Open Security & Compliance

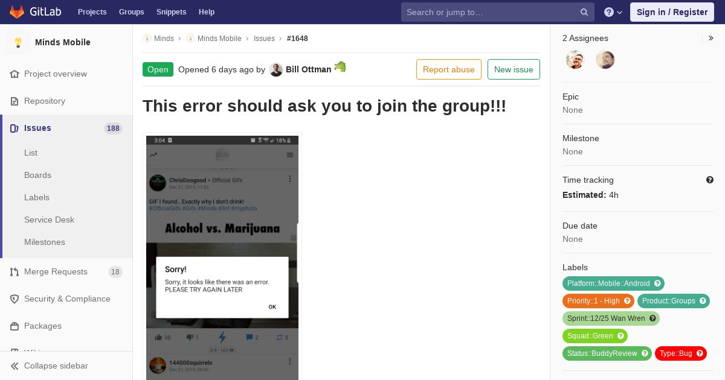[x=67, y=299]
